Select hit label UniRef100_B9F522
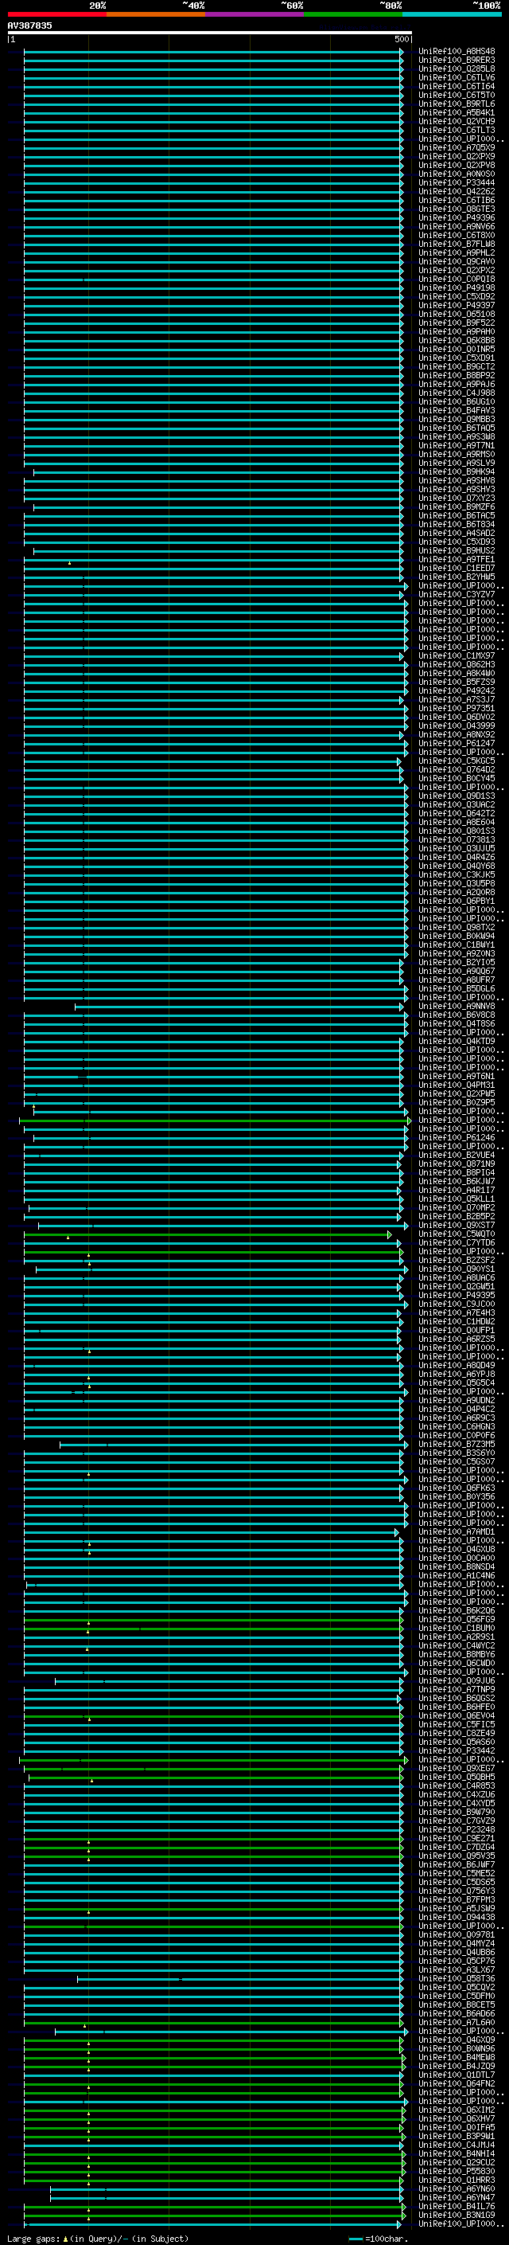Image resolution: width=509 pixels, height=2245 pixels. pos(457,323)
